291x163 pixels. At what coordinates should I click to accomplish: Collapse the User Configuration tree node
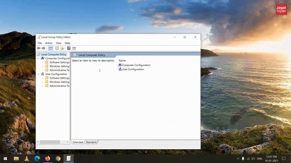(39, 74)
